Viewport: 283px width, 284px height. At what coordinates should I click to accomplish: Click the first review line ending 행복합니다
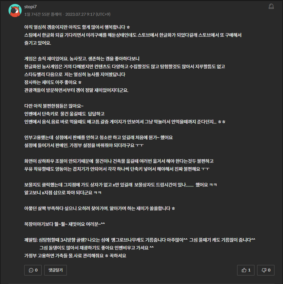pyautogui.click(x=77, y=27)
